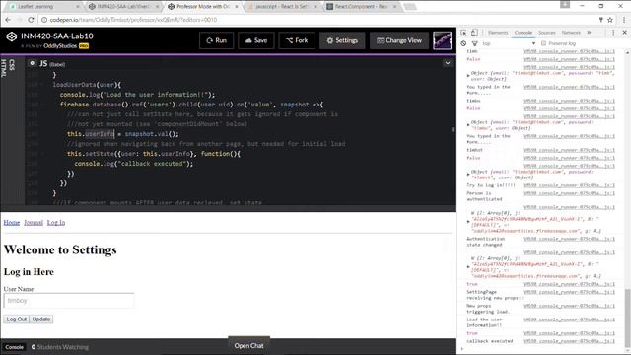The height and width of the screenshot is (355, 631).
Task: Reload the page with the refresh icon
Action: pos(31,20)
